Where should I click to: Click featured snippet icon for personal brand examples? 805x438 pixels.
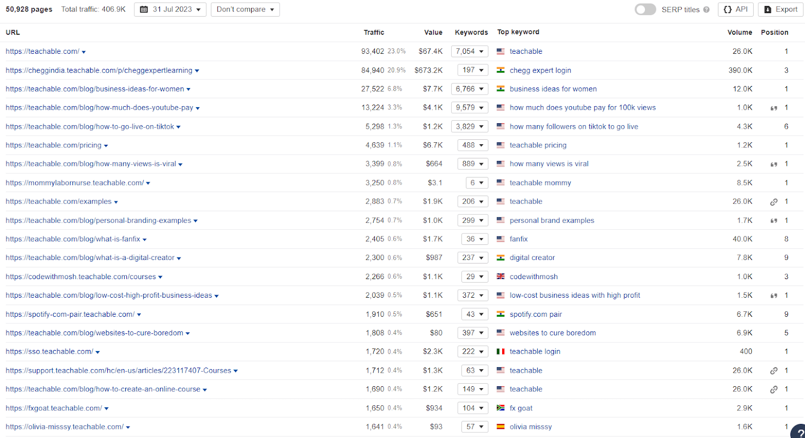[774, 221]
